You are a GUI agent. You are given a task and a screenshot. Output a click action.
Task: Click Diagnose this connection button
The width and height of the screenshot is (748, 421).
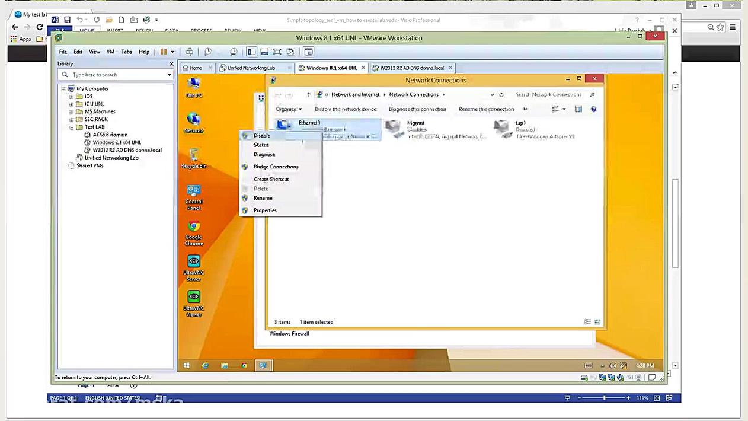click(417, 109)
